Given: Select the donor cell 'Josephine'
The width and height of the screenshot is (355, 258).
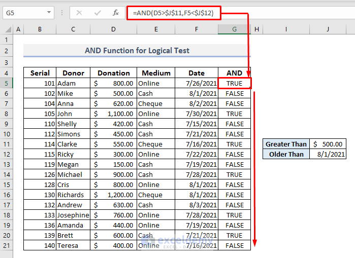Looking at the screenshot, I should pyautogui.click(x=73, y=215).
